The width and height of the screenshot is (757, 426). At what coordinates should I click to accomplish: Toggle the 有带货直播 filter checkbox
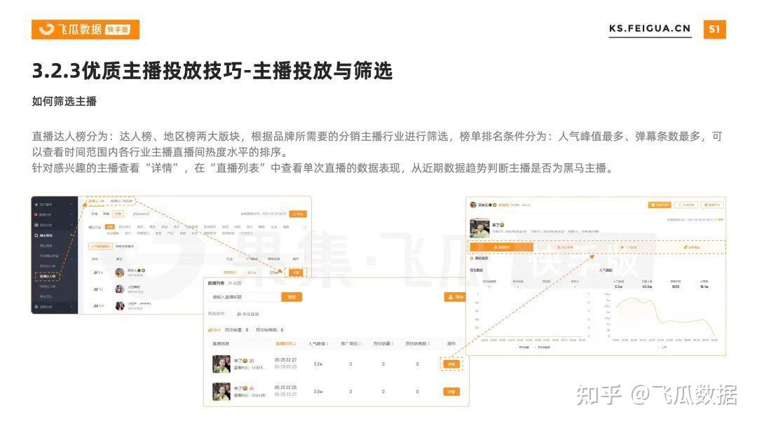[232, 314]
